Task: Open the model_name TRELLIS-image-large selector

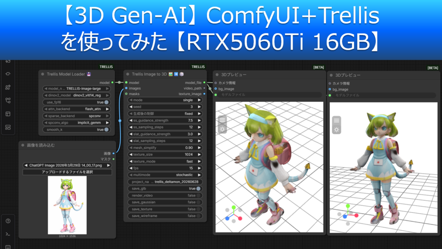Action: 76,89
